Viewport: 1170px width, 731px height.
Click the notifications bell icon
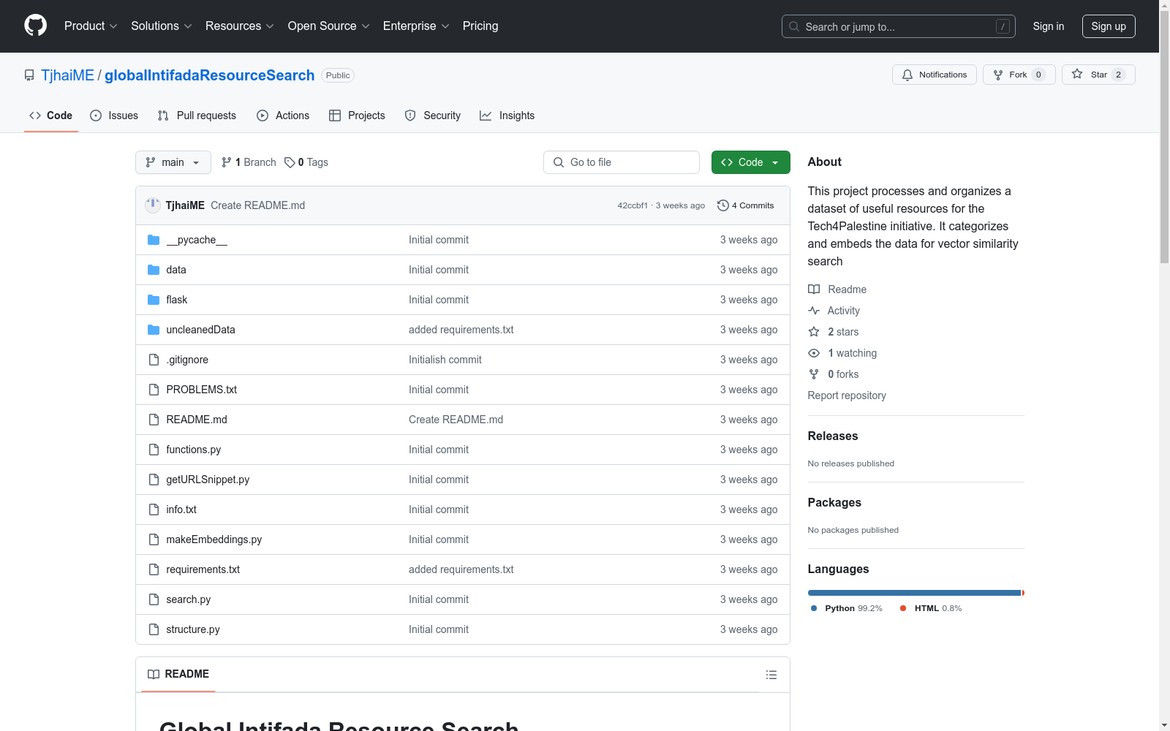(x=907, y=75)
